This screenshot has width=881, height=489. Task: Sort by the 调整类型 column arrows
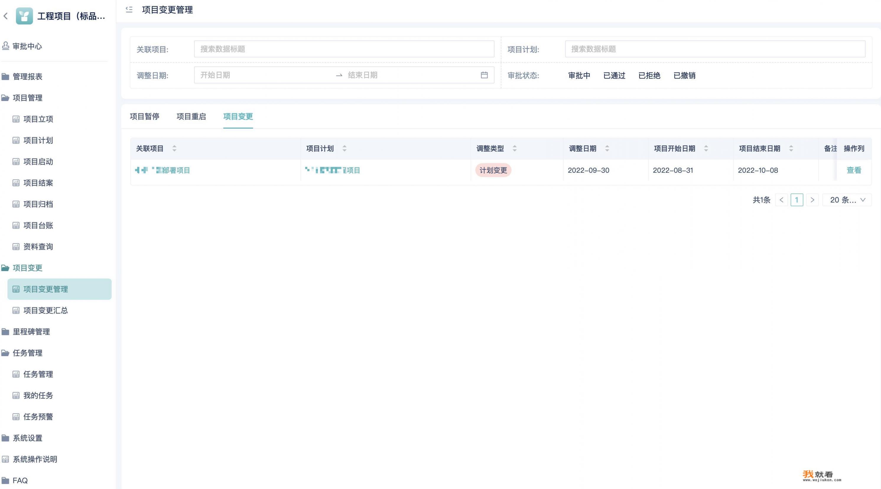(x=514, y=148)
